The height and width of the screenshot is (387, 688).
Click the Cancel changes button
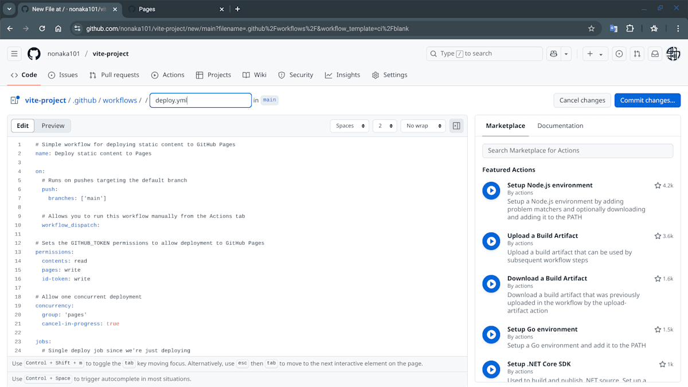[582, 100]
